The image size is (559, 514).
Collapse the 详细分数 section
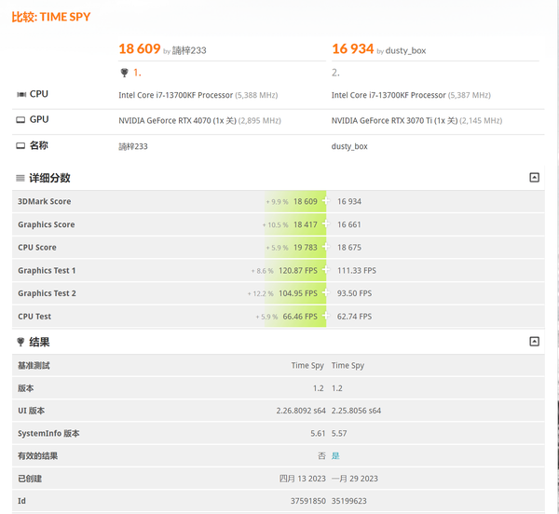(534, 178)
